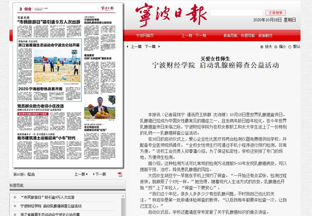Go to previous issue 上一期 in red bar
The image size is (312, 216).
(187, 36)
